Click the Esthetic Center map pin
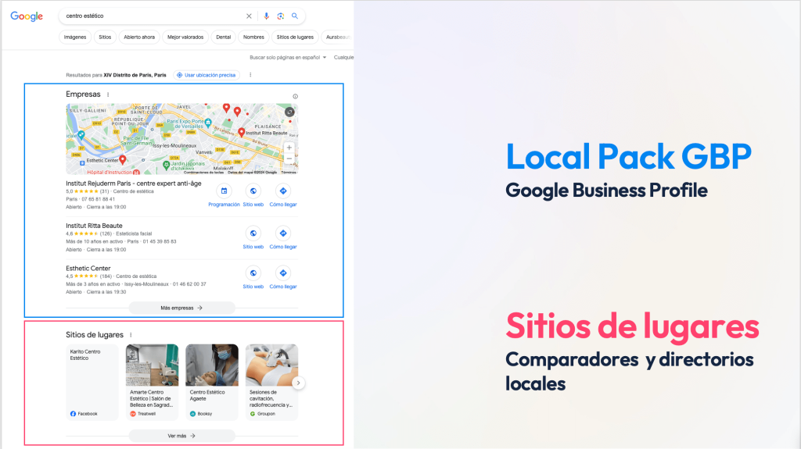801x449 pixels. 123,160
